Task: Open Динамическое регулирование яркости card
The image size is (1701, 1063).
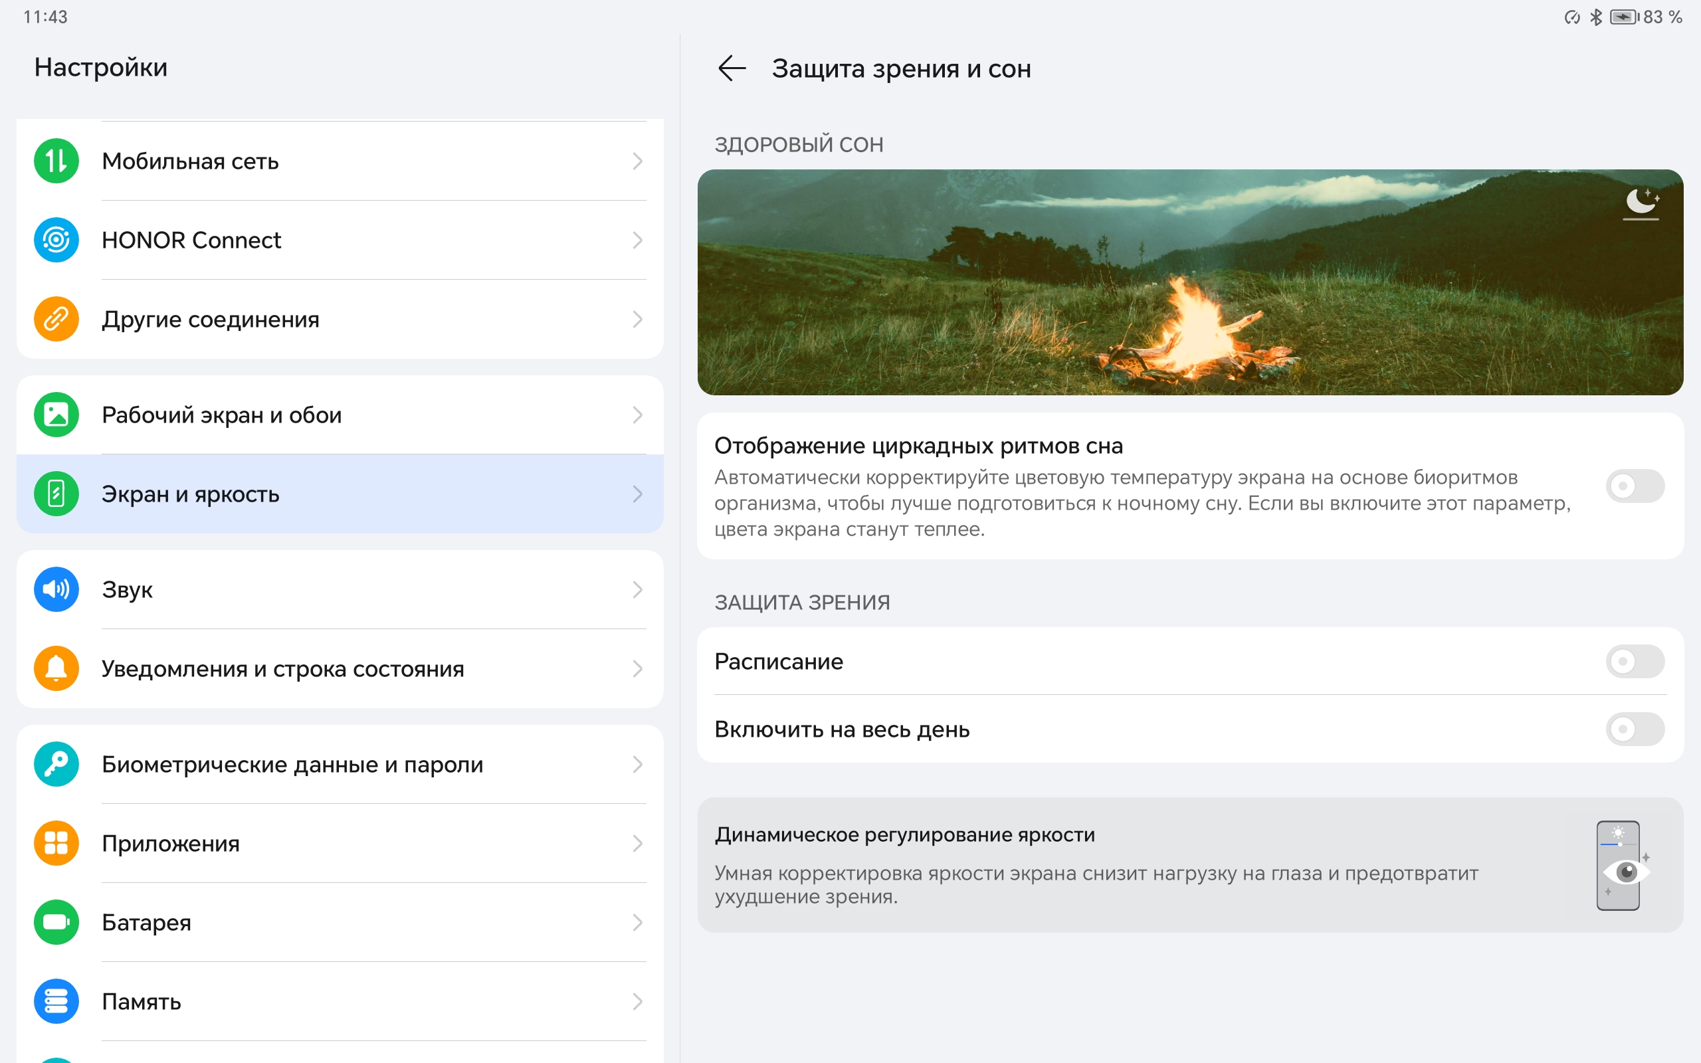Action: [x=1189, y=865]
